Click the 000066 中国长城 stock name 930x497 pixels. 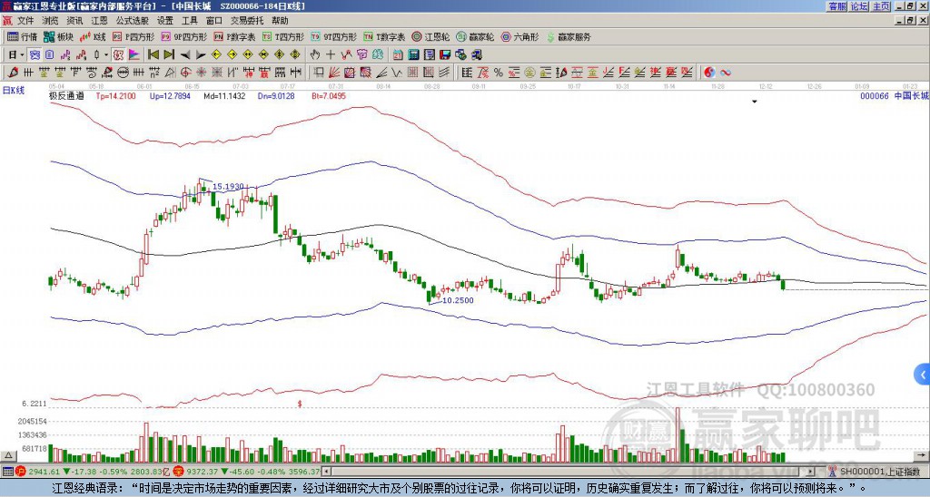(x=895, y=96)
